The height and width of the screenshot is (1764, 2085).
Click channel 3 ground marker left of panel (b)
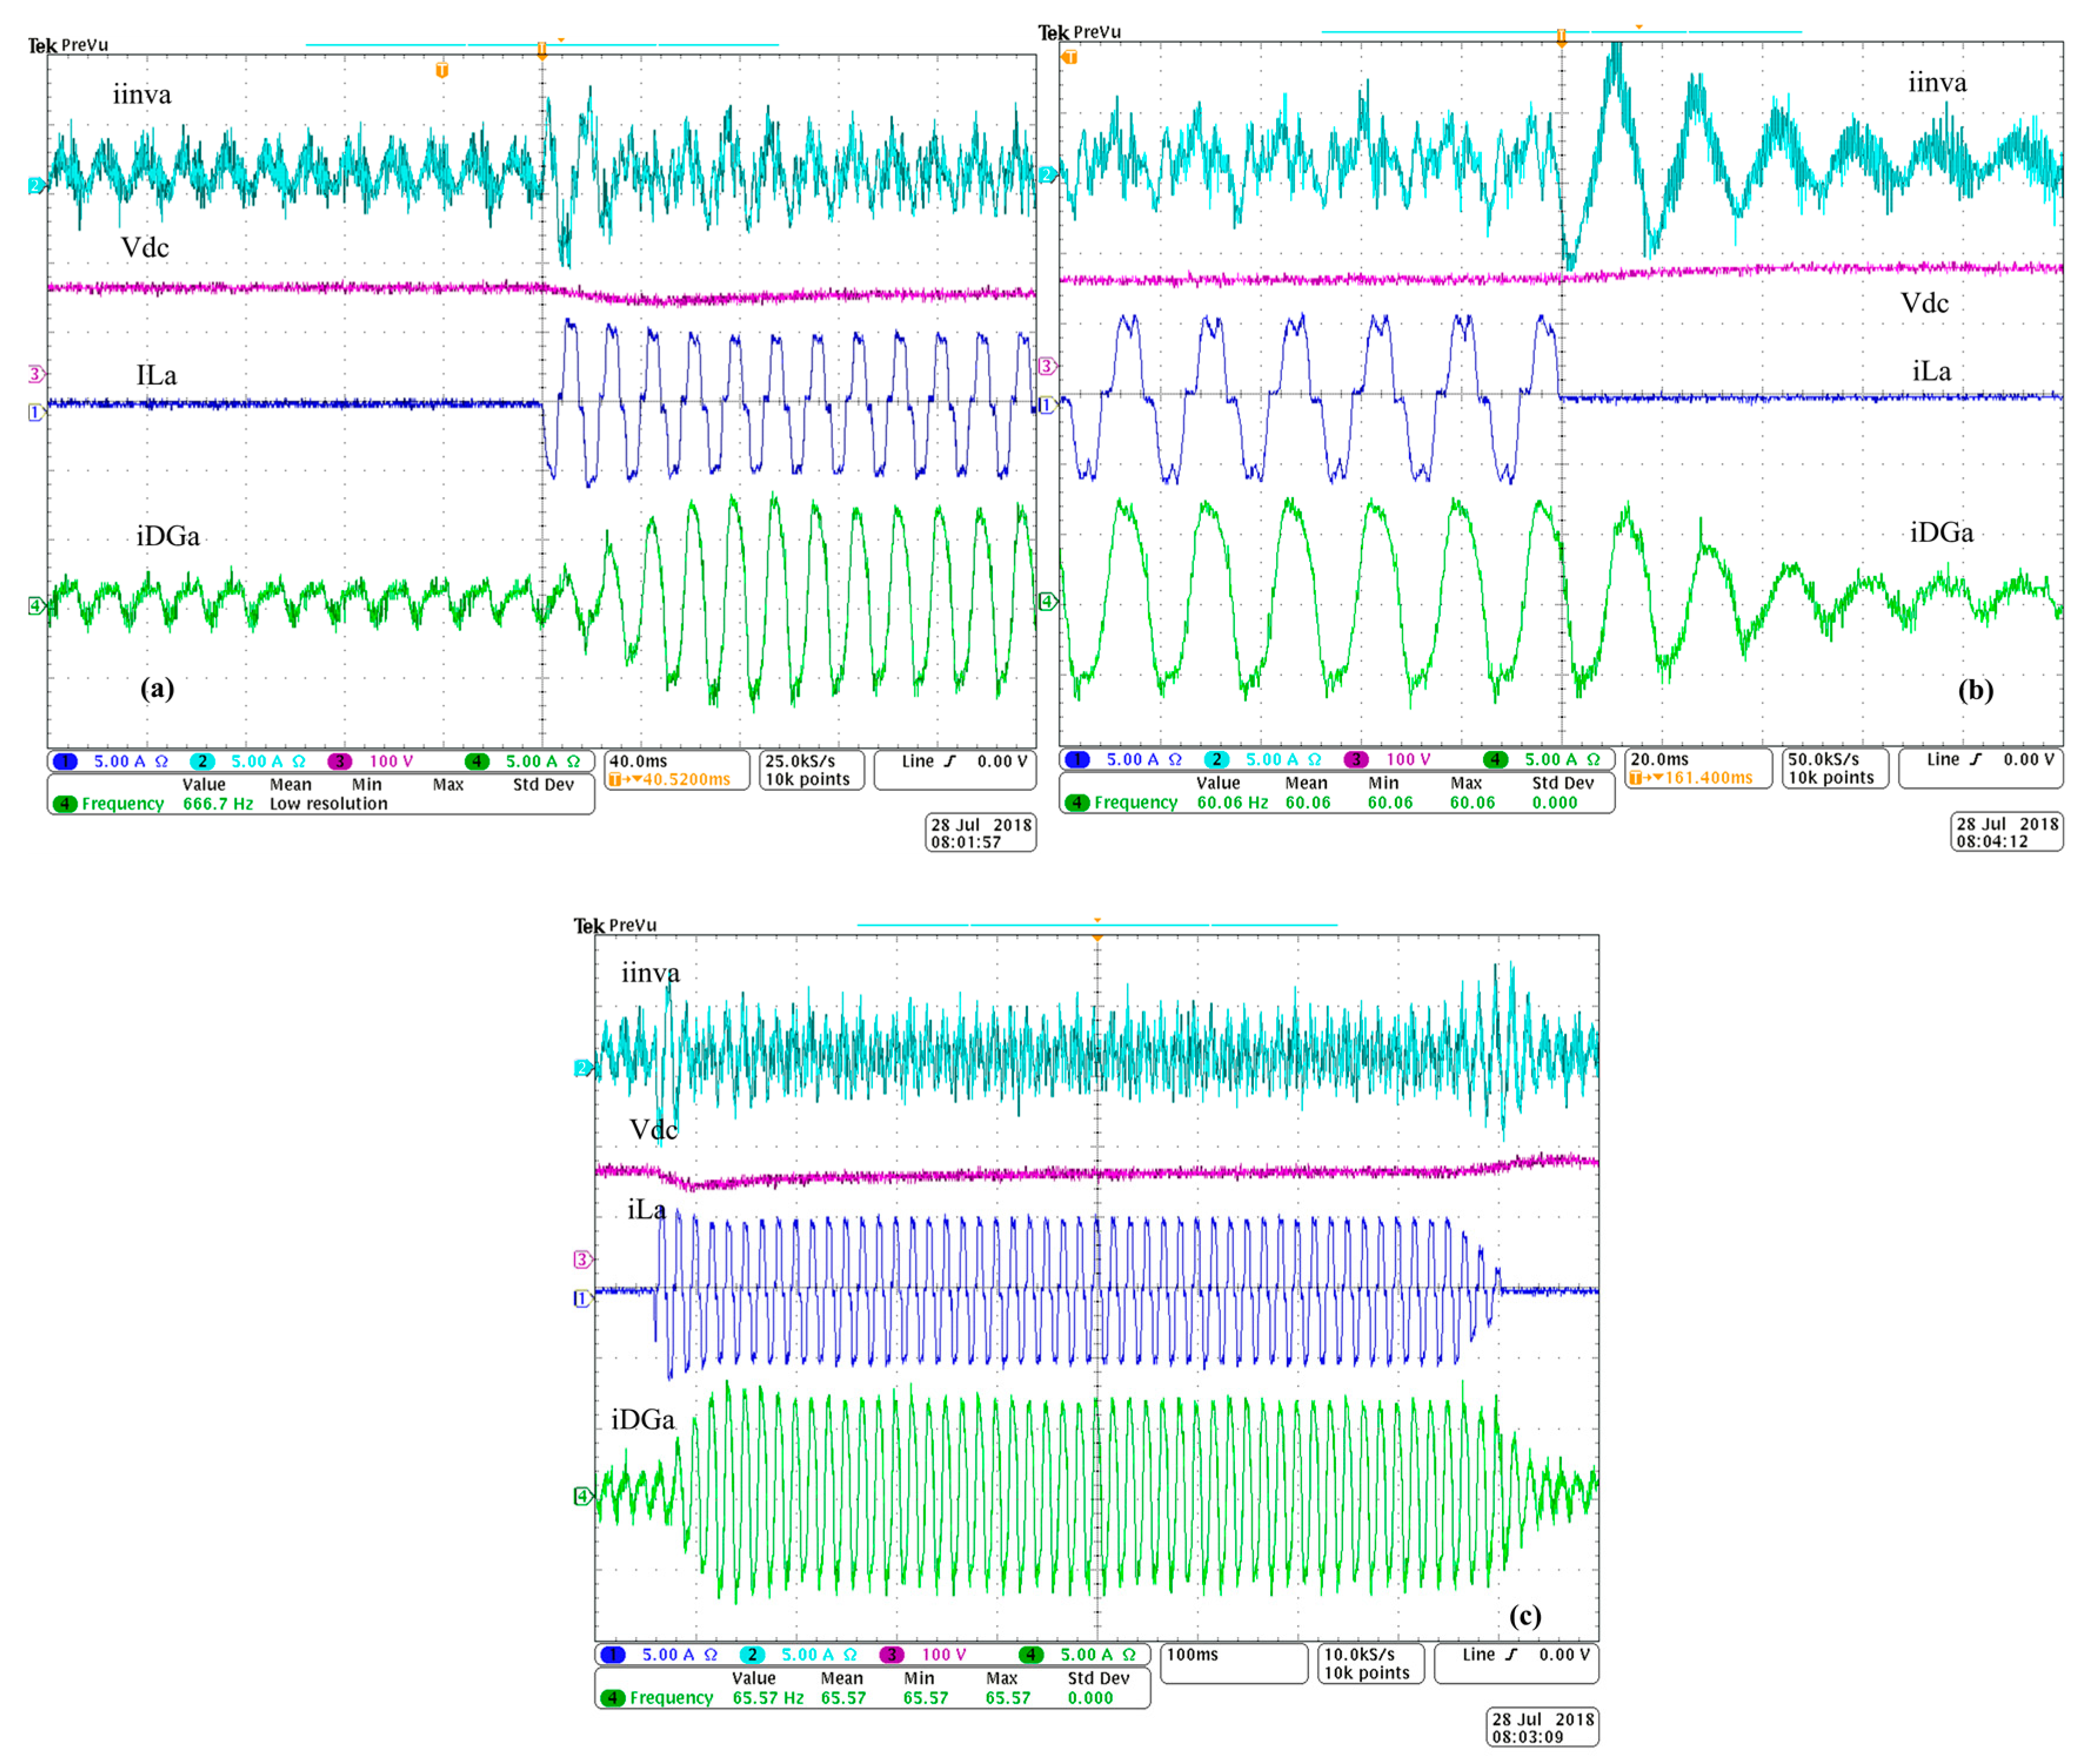click(x=1046, y=366)
